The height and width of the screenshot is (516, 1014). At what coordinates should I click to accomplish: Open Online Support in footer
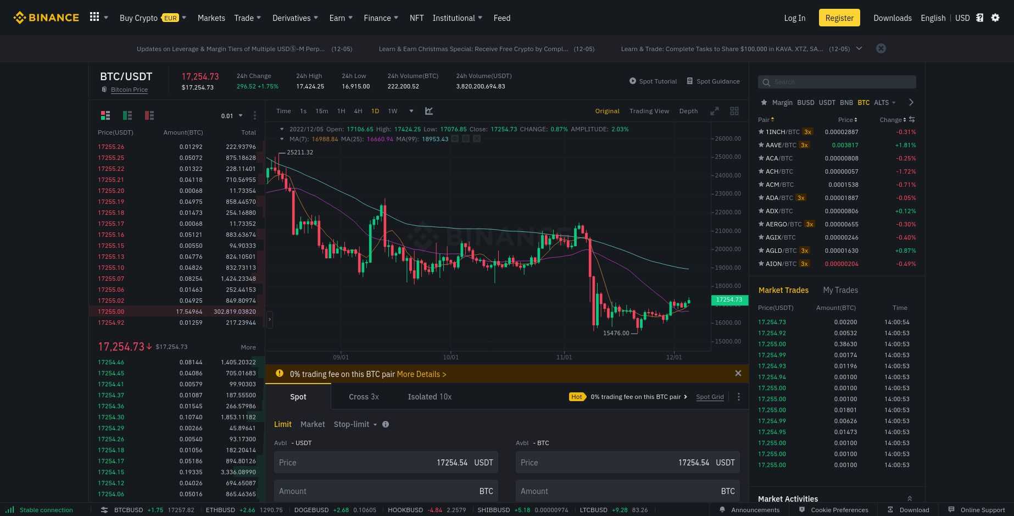977,510
